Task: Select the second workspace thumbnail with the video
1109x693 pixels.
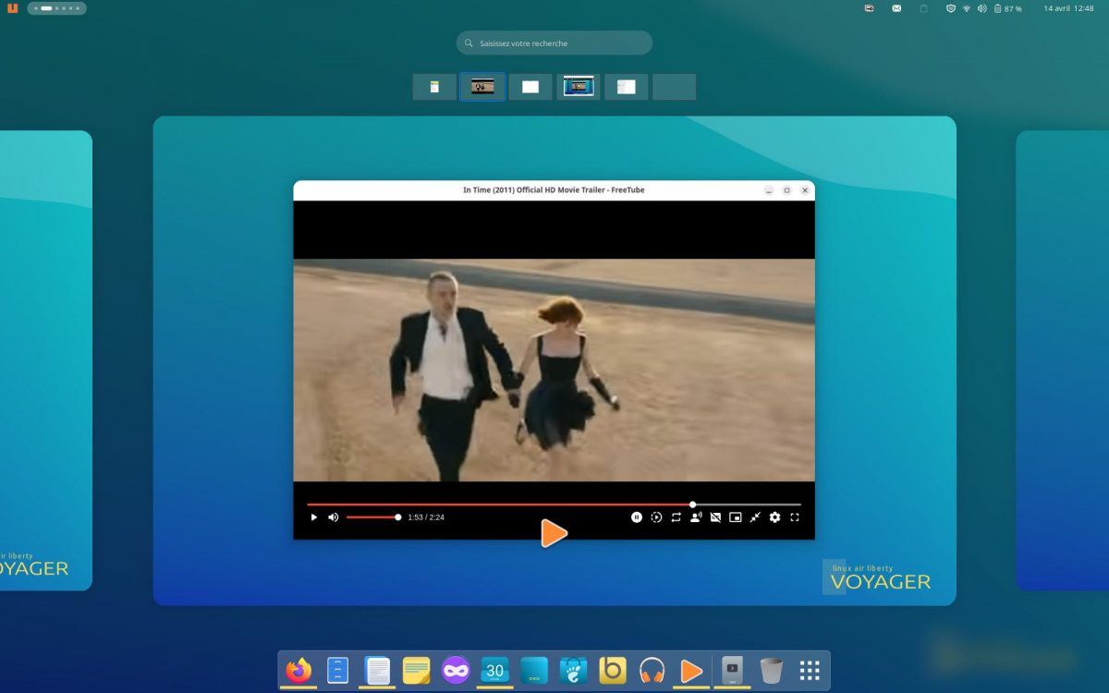Action: pyautogui.click(x=482, y=87)
